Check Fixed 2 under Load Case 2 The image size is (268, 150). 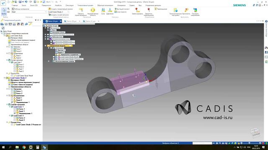coord(15,120)
